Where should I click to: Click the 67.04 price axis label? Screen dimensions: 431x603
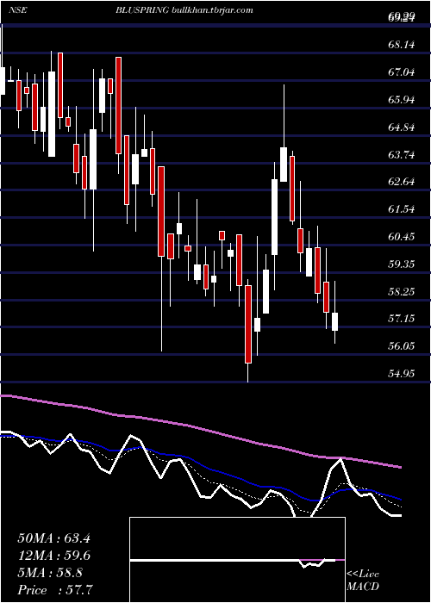click(x=402, y=72)
